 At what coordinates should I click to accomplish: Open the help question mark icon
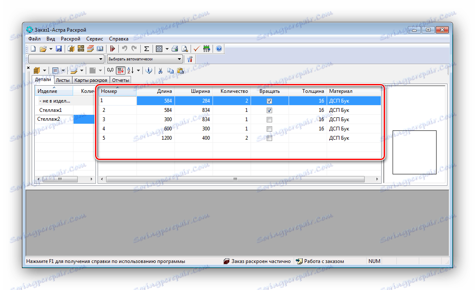pos(219,49)
